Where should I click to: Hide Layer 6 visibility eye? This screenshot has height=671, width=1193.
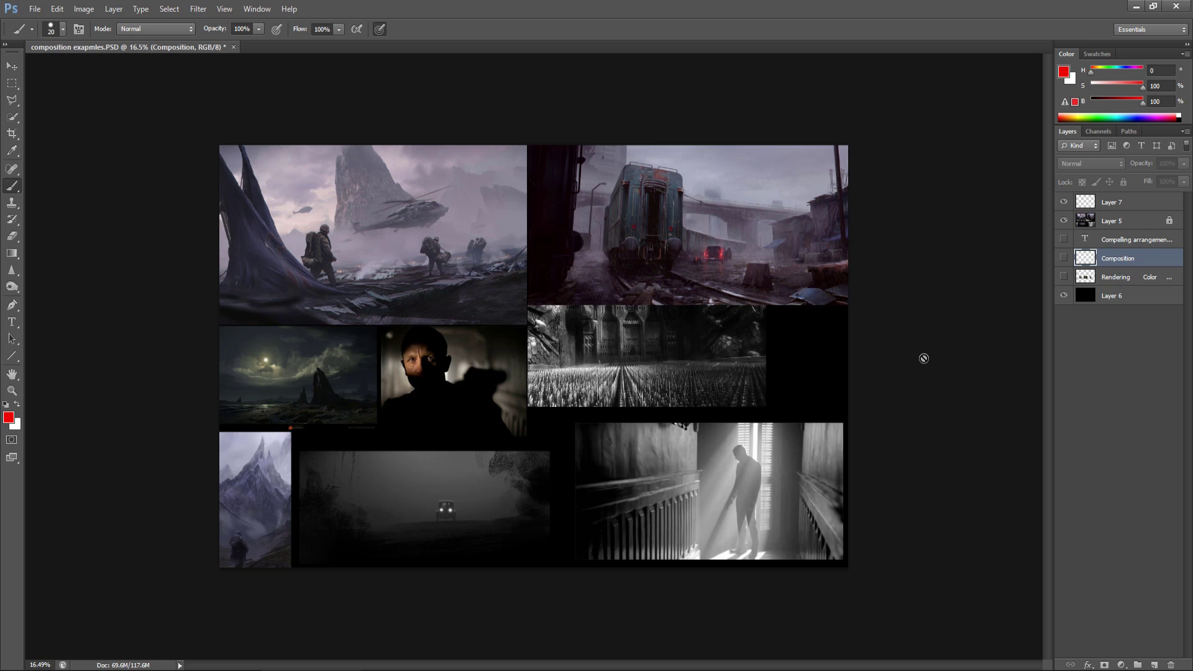coord(1064,295)
